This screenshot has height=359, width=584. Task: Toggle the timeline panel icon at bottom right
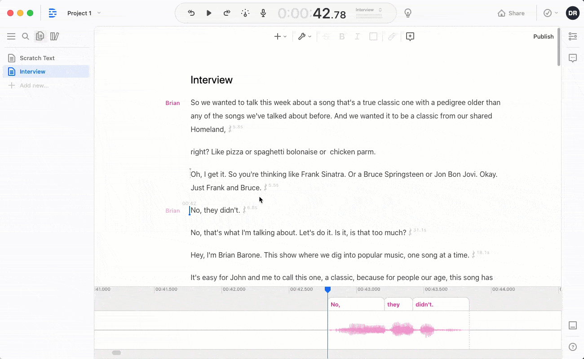coord(573,325)
